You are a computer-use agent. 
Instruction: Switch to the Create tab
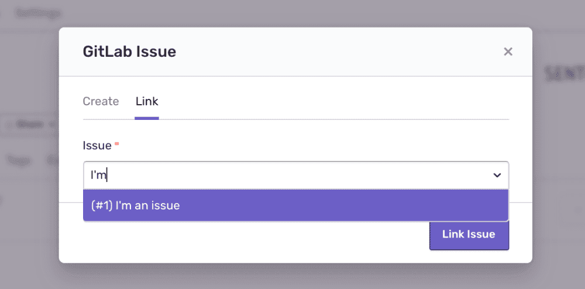point(101,101)
